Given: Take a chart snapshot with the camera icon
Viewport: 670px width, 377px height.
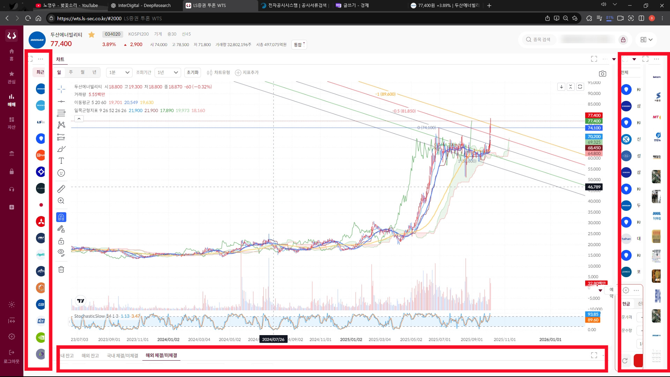Looking at the screenshot, I should pos(602,74).
